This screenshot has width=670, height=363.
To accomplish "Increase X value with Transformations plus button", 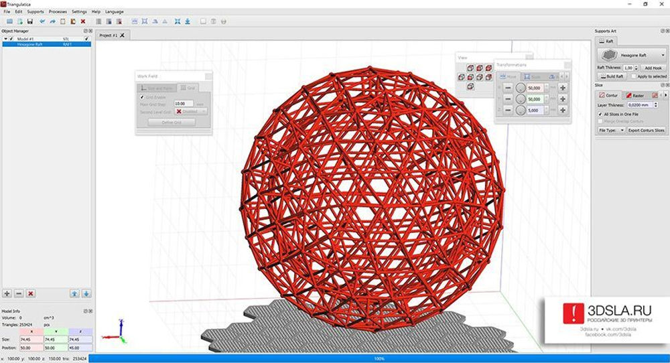I will pos(562,88).
